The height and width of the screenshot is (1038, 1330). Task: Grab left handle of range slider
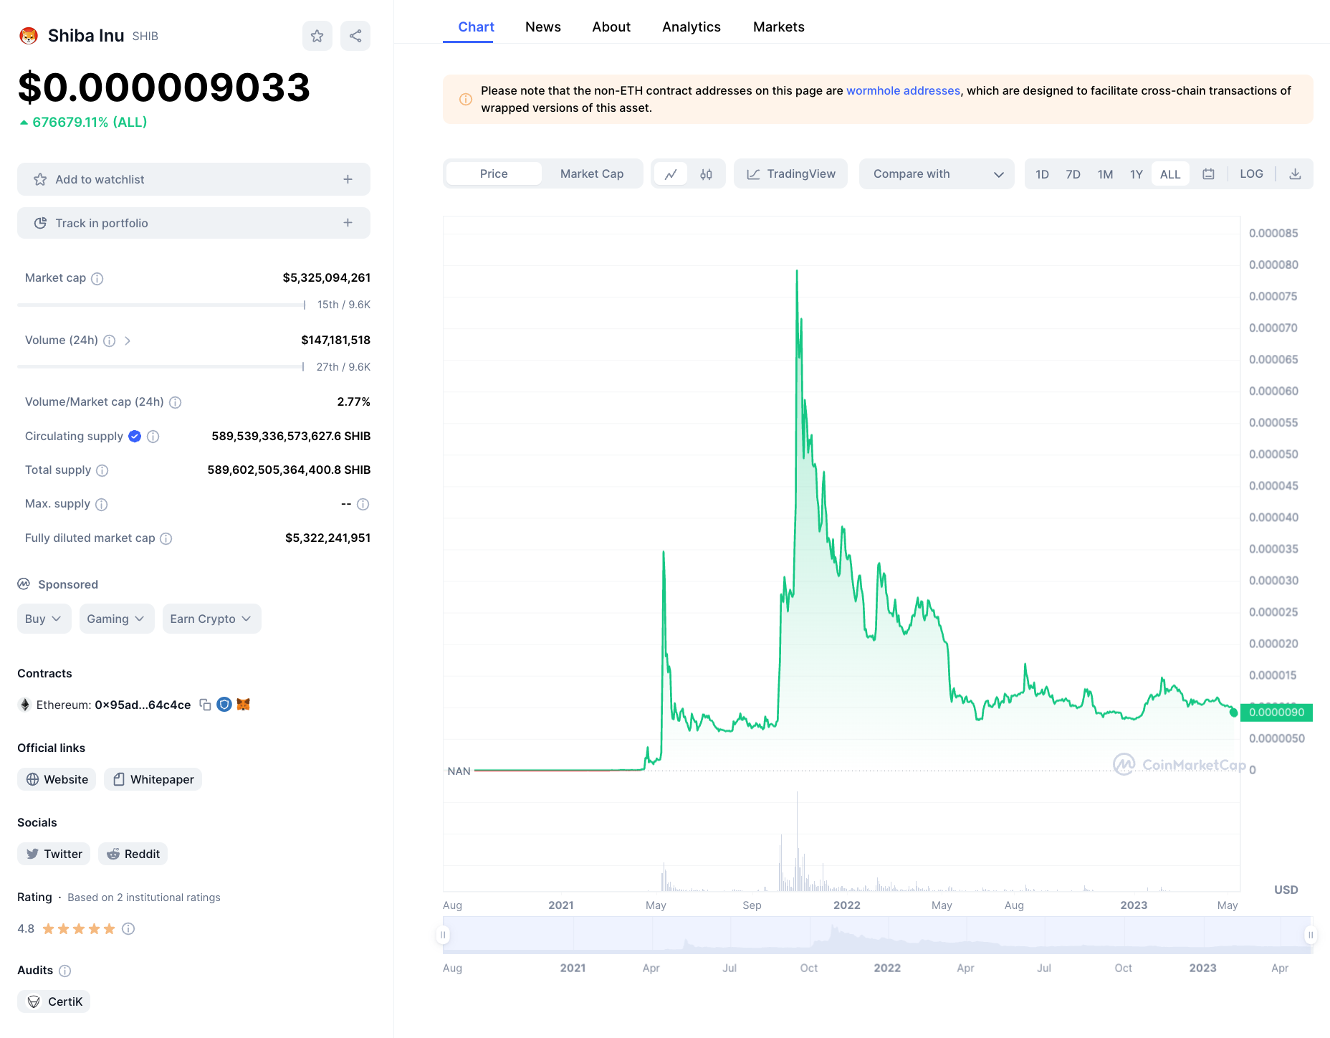click(x=443, y=935)
